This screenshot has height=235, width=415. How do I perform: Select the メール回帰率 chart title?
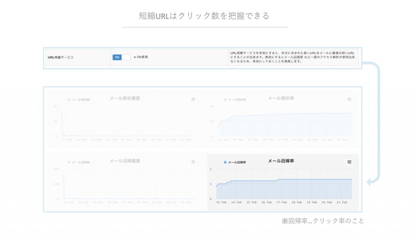click(281, 161)
